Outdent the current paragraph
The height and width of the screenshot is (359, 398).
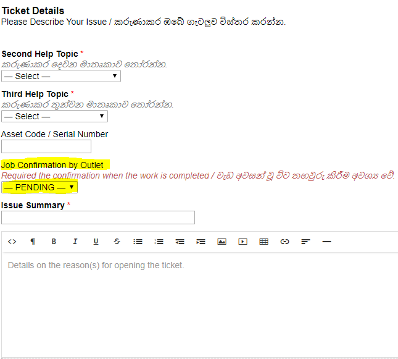point(180,242)
